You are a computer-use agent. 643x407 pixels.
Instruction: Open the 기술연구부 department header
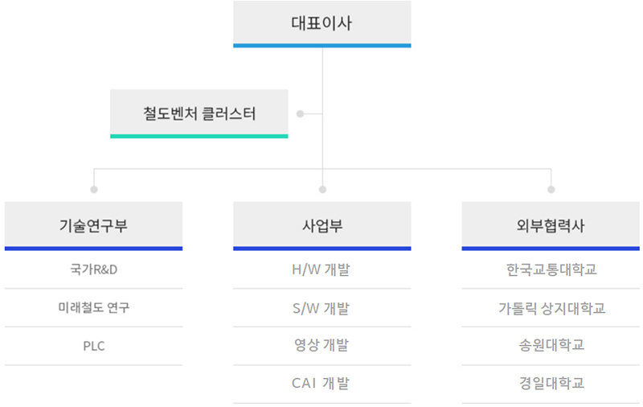pyautogui.click(x=93, y=225)
